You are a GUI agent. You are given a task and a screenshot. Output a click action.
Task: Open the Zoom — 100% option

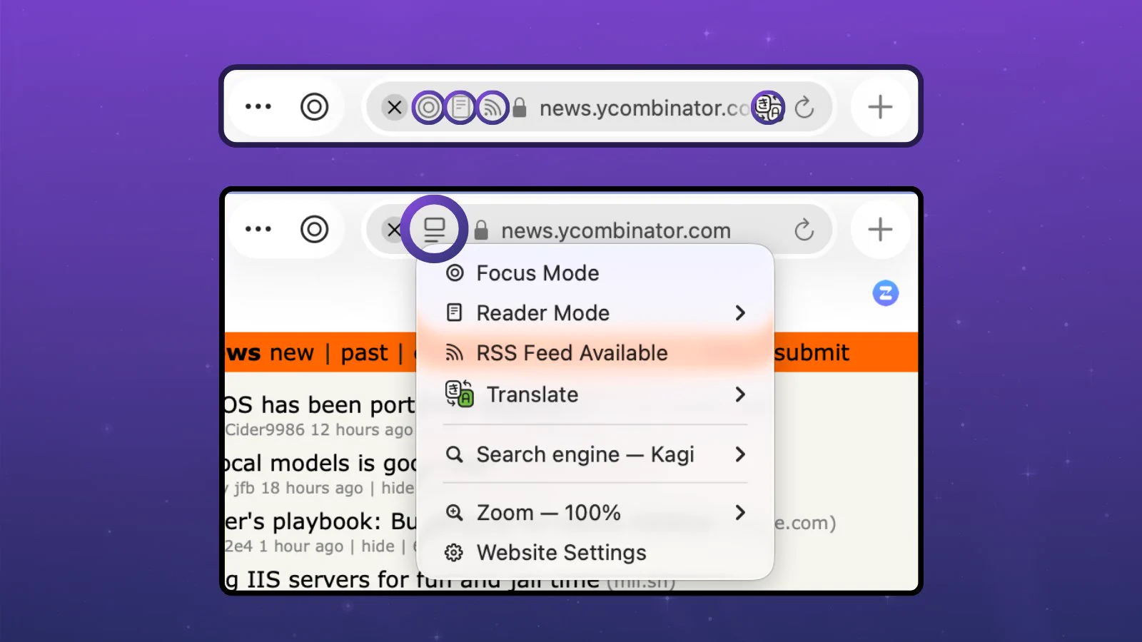tap(595, 513)
